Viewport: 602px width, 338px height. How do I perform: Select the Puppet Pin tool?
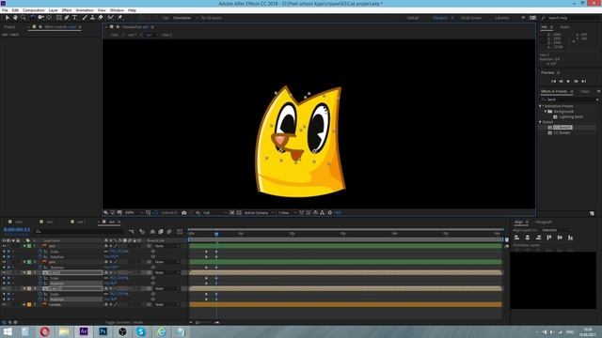(119, 18)
